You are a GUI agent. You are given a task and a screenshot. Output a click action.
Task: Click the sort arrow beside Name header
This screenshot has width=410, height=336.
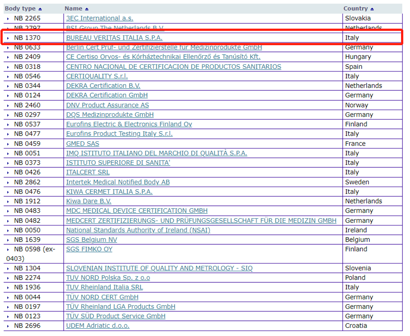[x=86, y=9]
